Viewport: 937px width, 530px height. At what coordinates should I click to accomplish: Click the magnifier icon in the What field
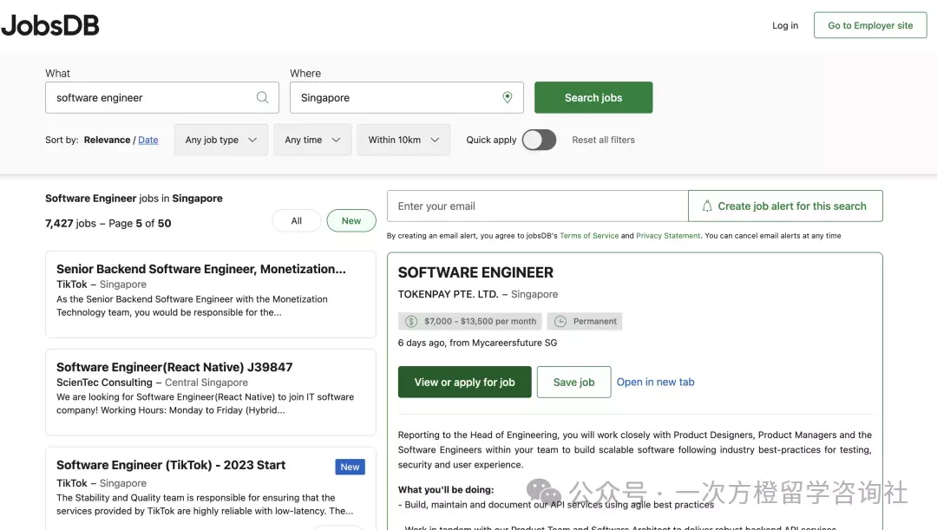click(262, 97)
